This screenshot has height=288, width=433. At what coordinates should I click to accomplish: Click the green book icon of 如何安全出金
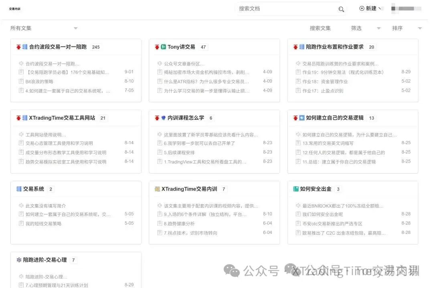click(x=296, y=189)
